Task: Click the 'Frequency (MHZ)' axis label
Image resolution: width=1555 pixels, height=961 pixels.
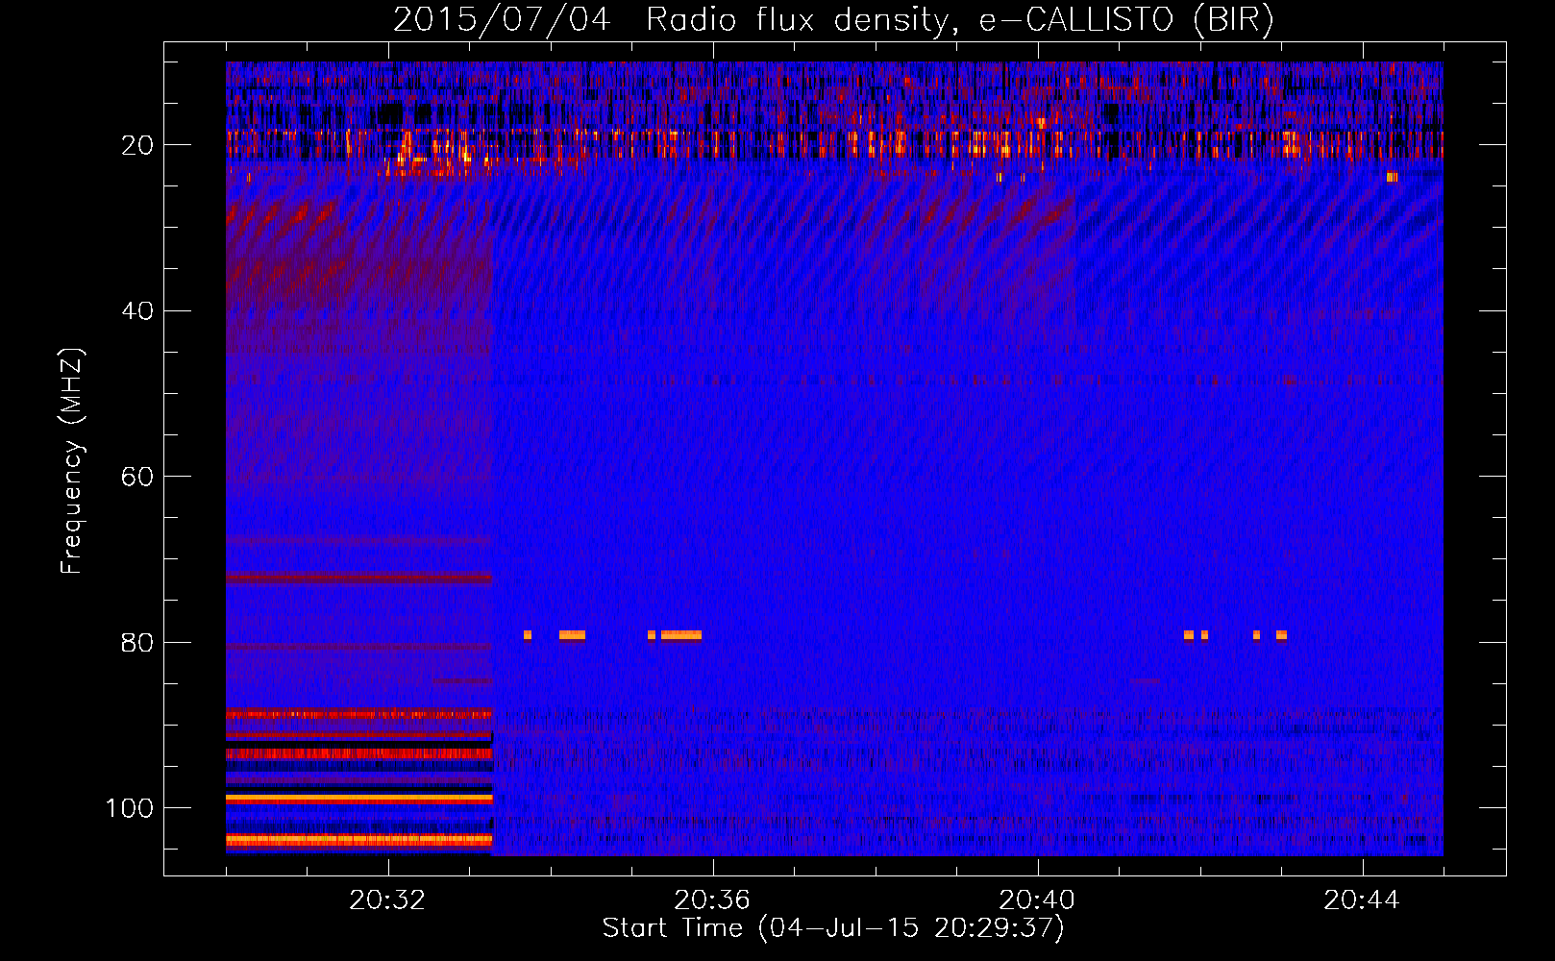Action: pos(72,460)
